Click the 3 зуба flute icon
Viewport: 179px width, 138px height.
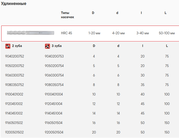(x=47, y=46)
